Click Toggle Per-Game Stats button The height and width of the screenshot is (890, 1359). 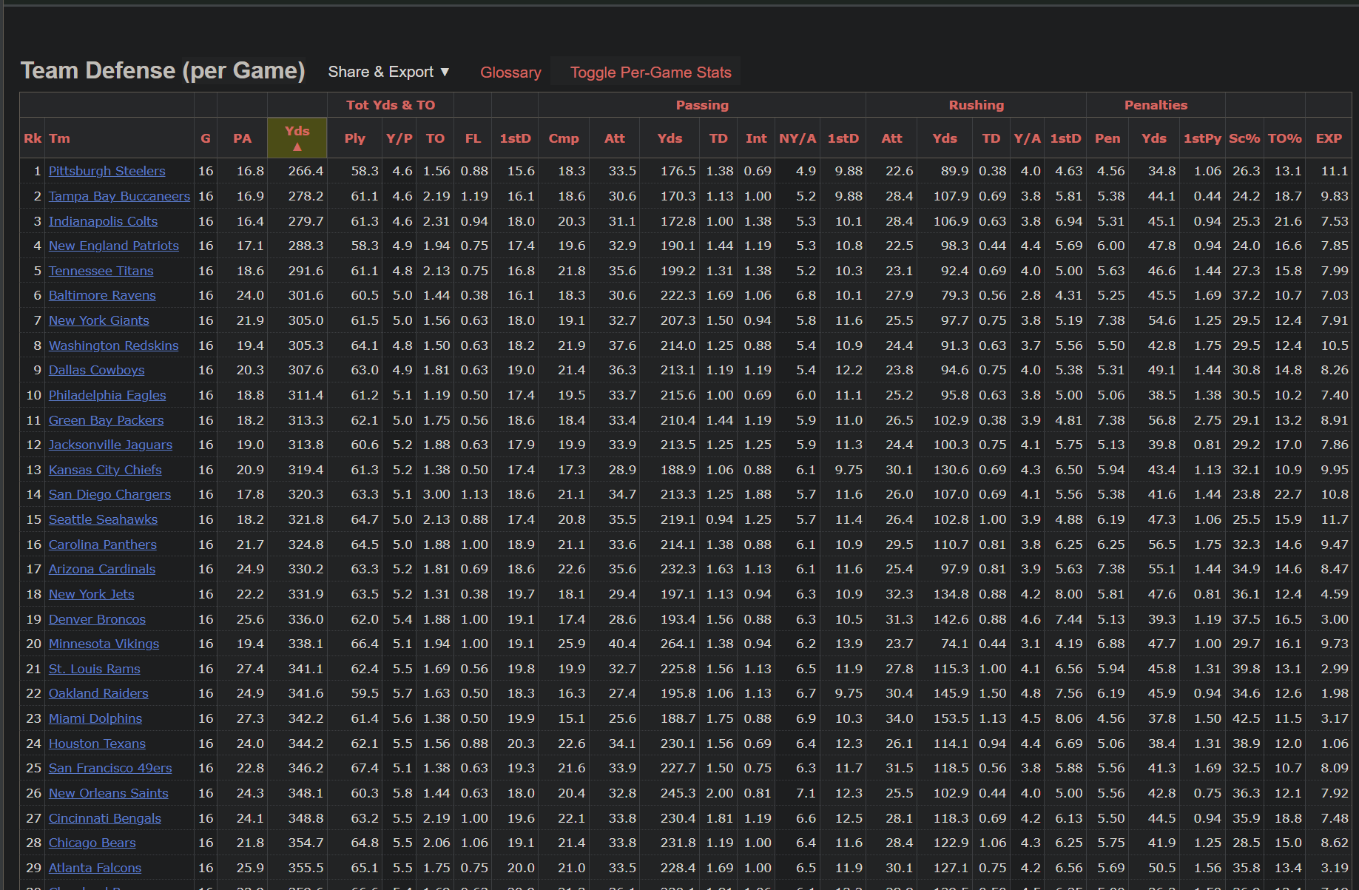[x=650, y=73]
